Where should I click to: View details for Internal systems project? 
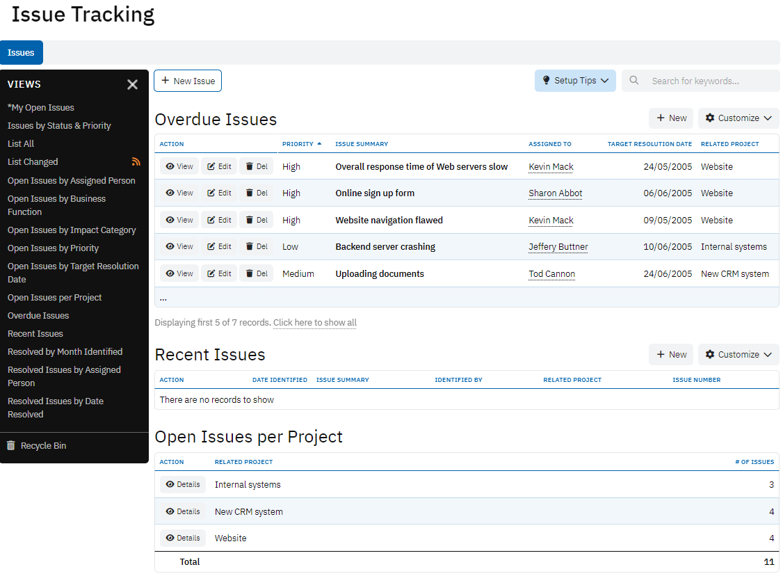[x=183, y=485]
